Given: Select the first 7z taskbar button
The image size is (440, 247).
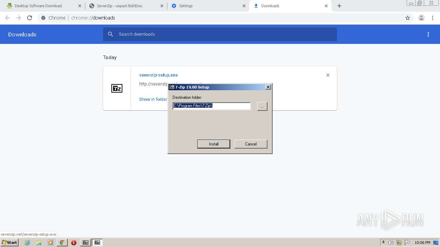Looking at the screenshot, I should tap(86, 243).
